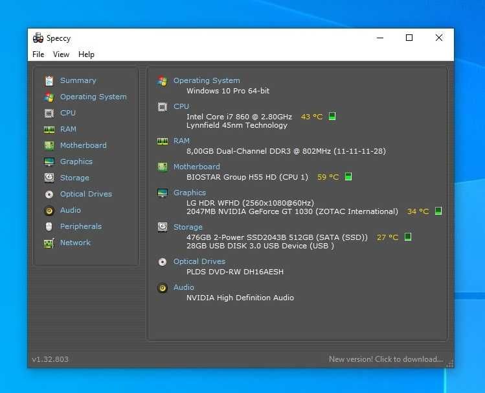Click 'PLDS DVD-RW DH16AESH' optical drive text
This screenshot has width=485, height=393.
click(x=235, y=272)
